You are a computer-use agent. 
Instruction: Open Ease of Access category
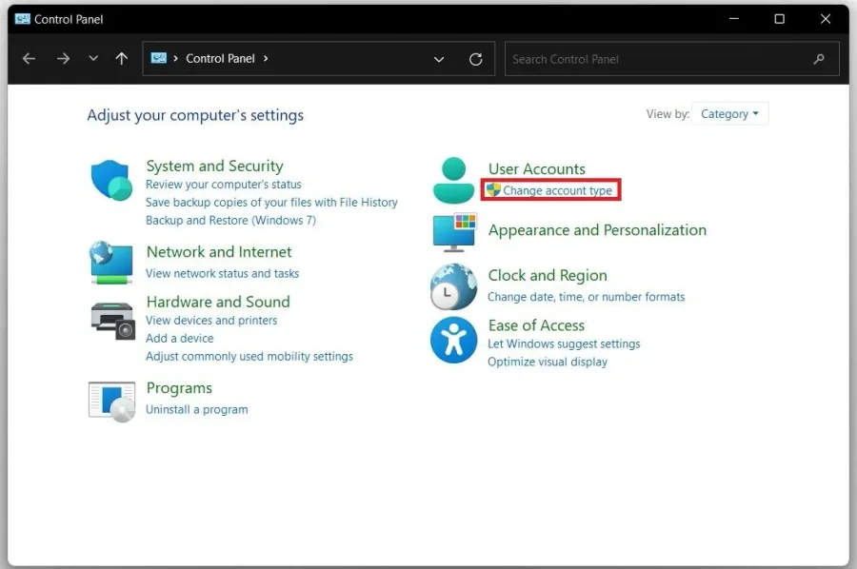click(x=536, y=325)
